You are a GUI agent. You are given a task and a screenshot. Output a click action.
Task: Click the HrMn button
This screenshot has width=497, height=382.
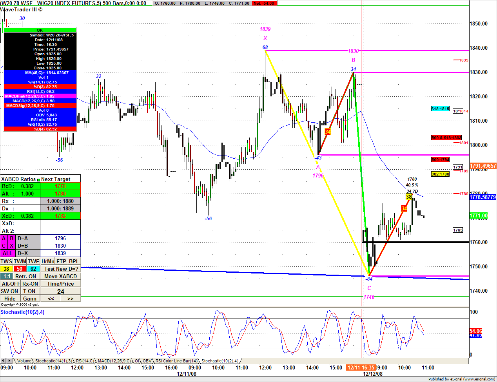47,261
